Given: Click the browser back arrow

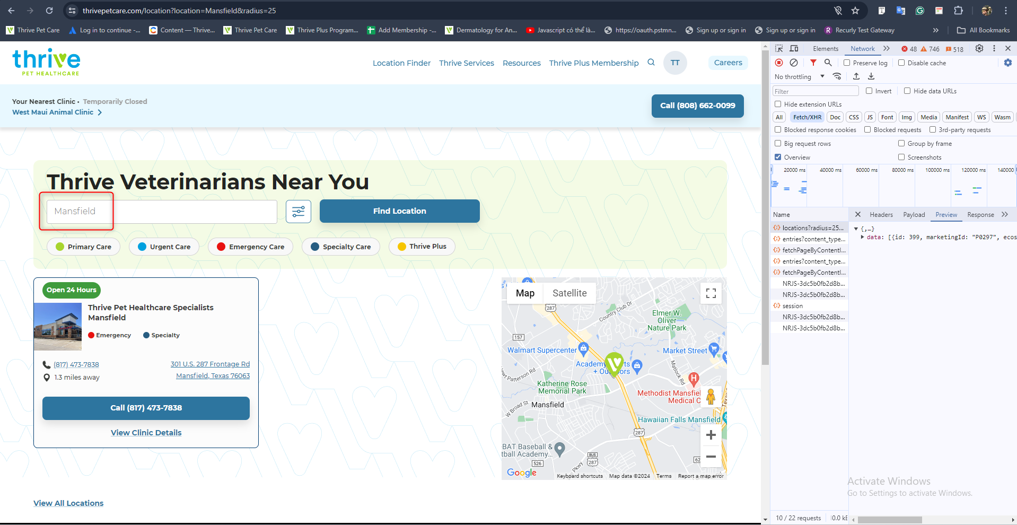Looking at the screenshot, I should [x=11, y=11].
